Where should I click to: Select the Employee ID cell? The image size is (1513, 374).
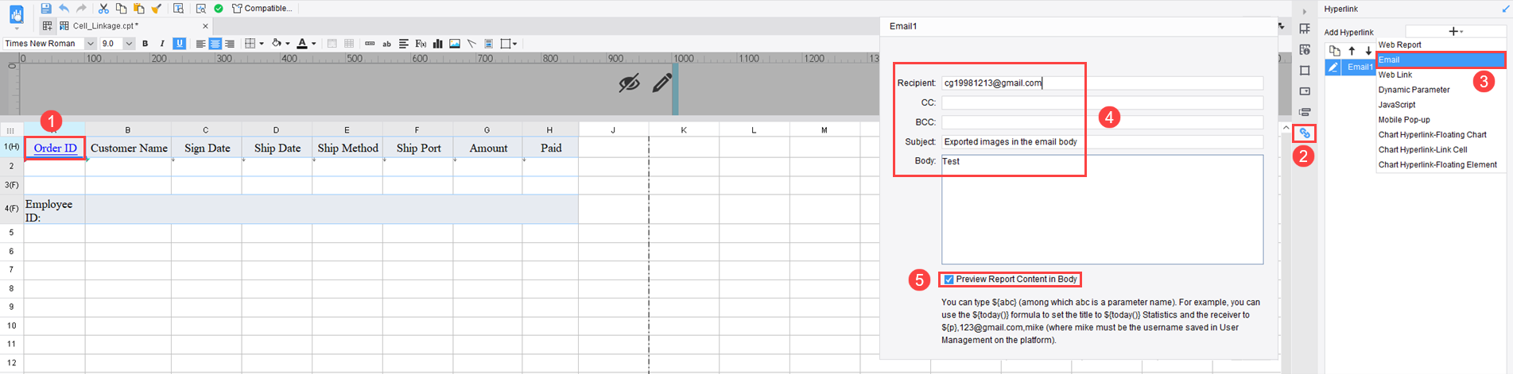[55, 210]
